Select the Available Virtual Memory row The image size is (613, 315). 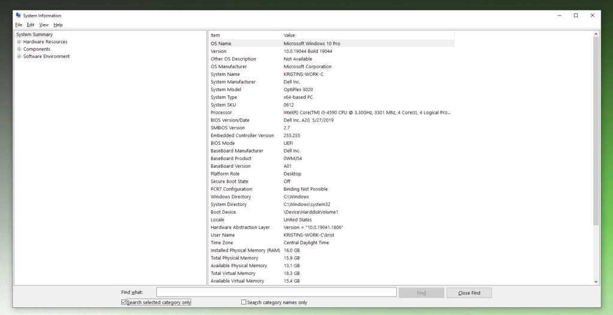click(x=332, y=281)
